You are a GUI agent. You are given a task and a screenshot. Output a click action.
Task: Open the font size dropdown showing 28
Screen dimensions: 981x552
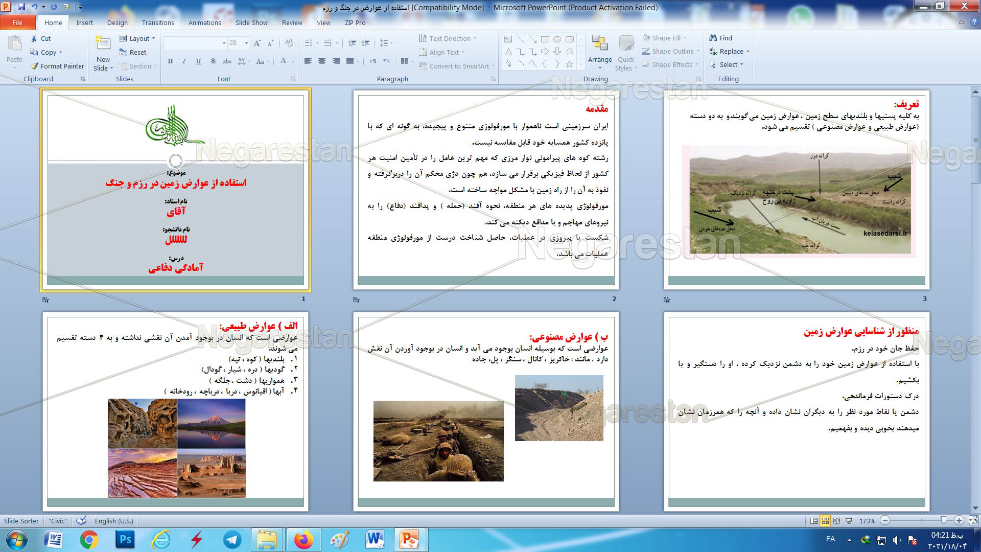[239, 43]
